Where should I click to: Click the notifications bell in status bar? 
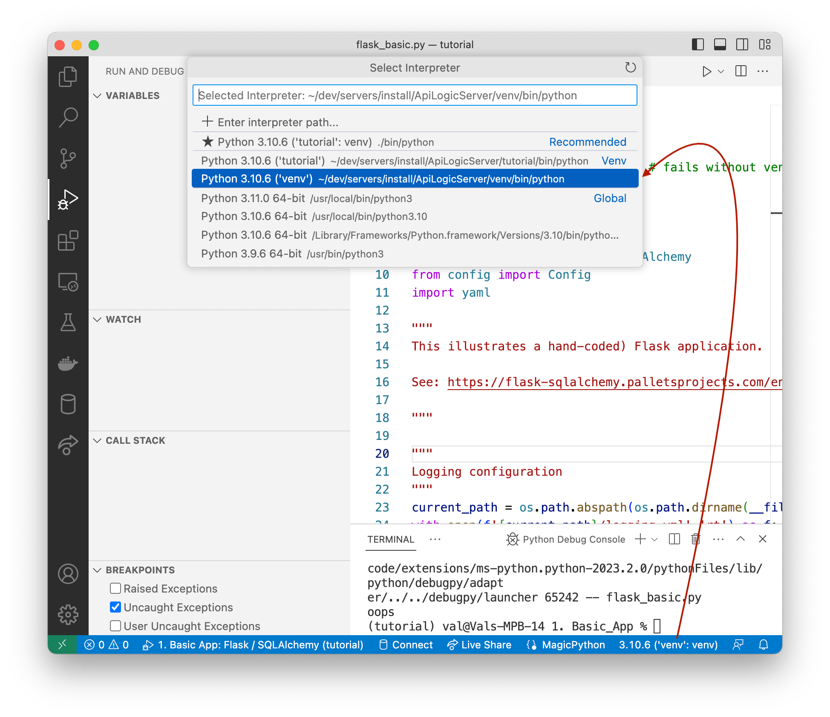[763, 645]
